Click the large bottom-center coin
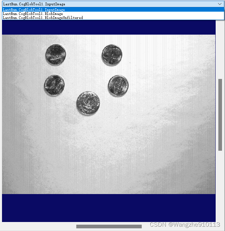The width and height of the screenshot is (225, 231). (x=88, y=103)
